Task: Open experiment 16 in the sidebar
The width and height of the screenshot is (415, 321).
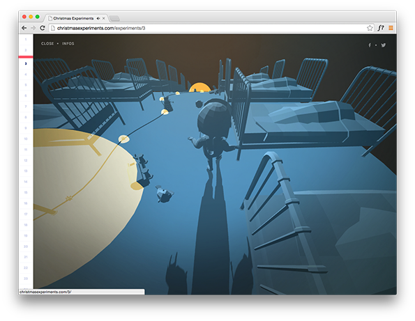Action: point(26,203)
